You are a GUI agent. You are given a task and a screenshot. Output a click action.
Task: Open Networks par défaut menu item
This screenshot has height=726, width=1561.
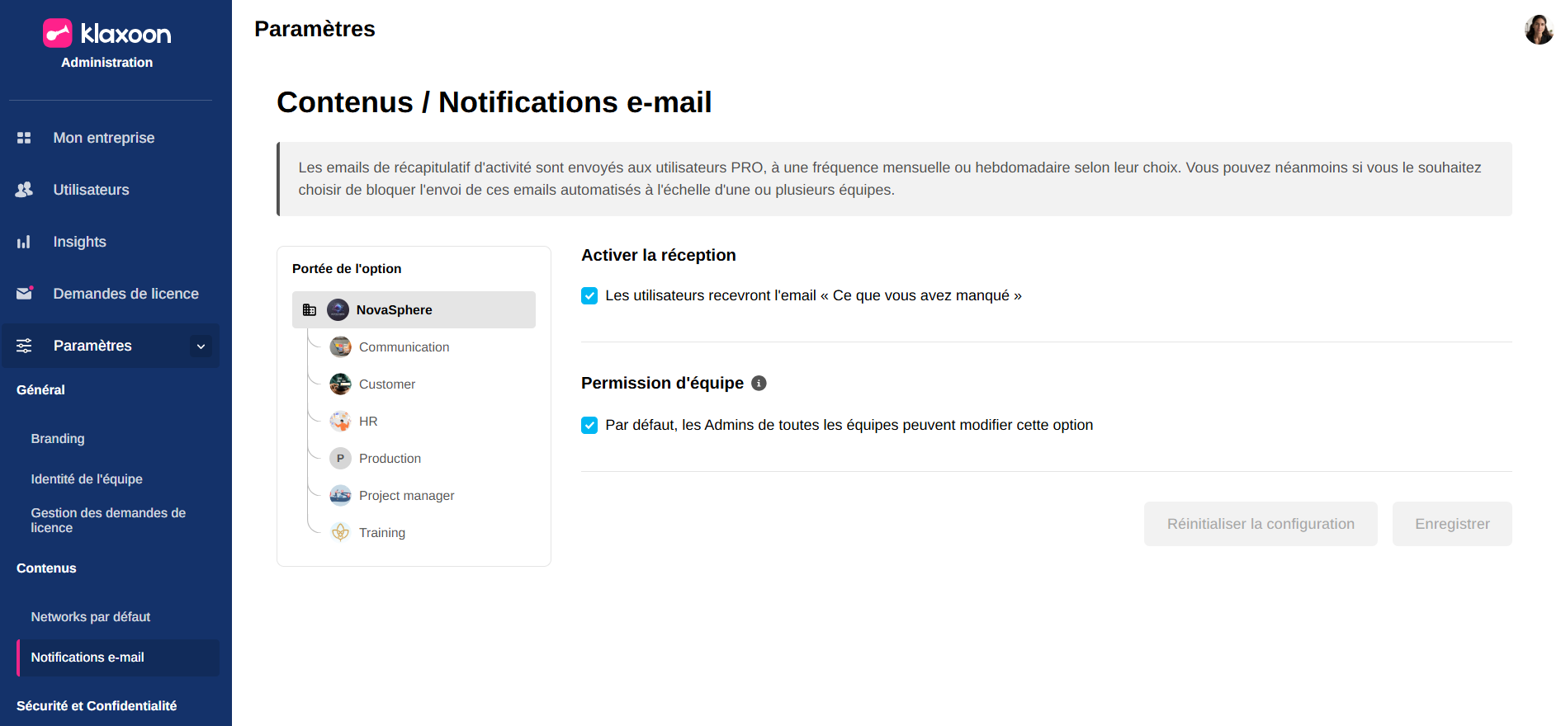91,617
